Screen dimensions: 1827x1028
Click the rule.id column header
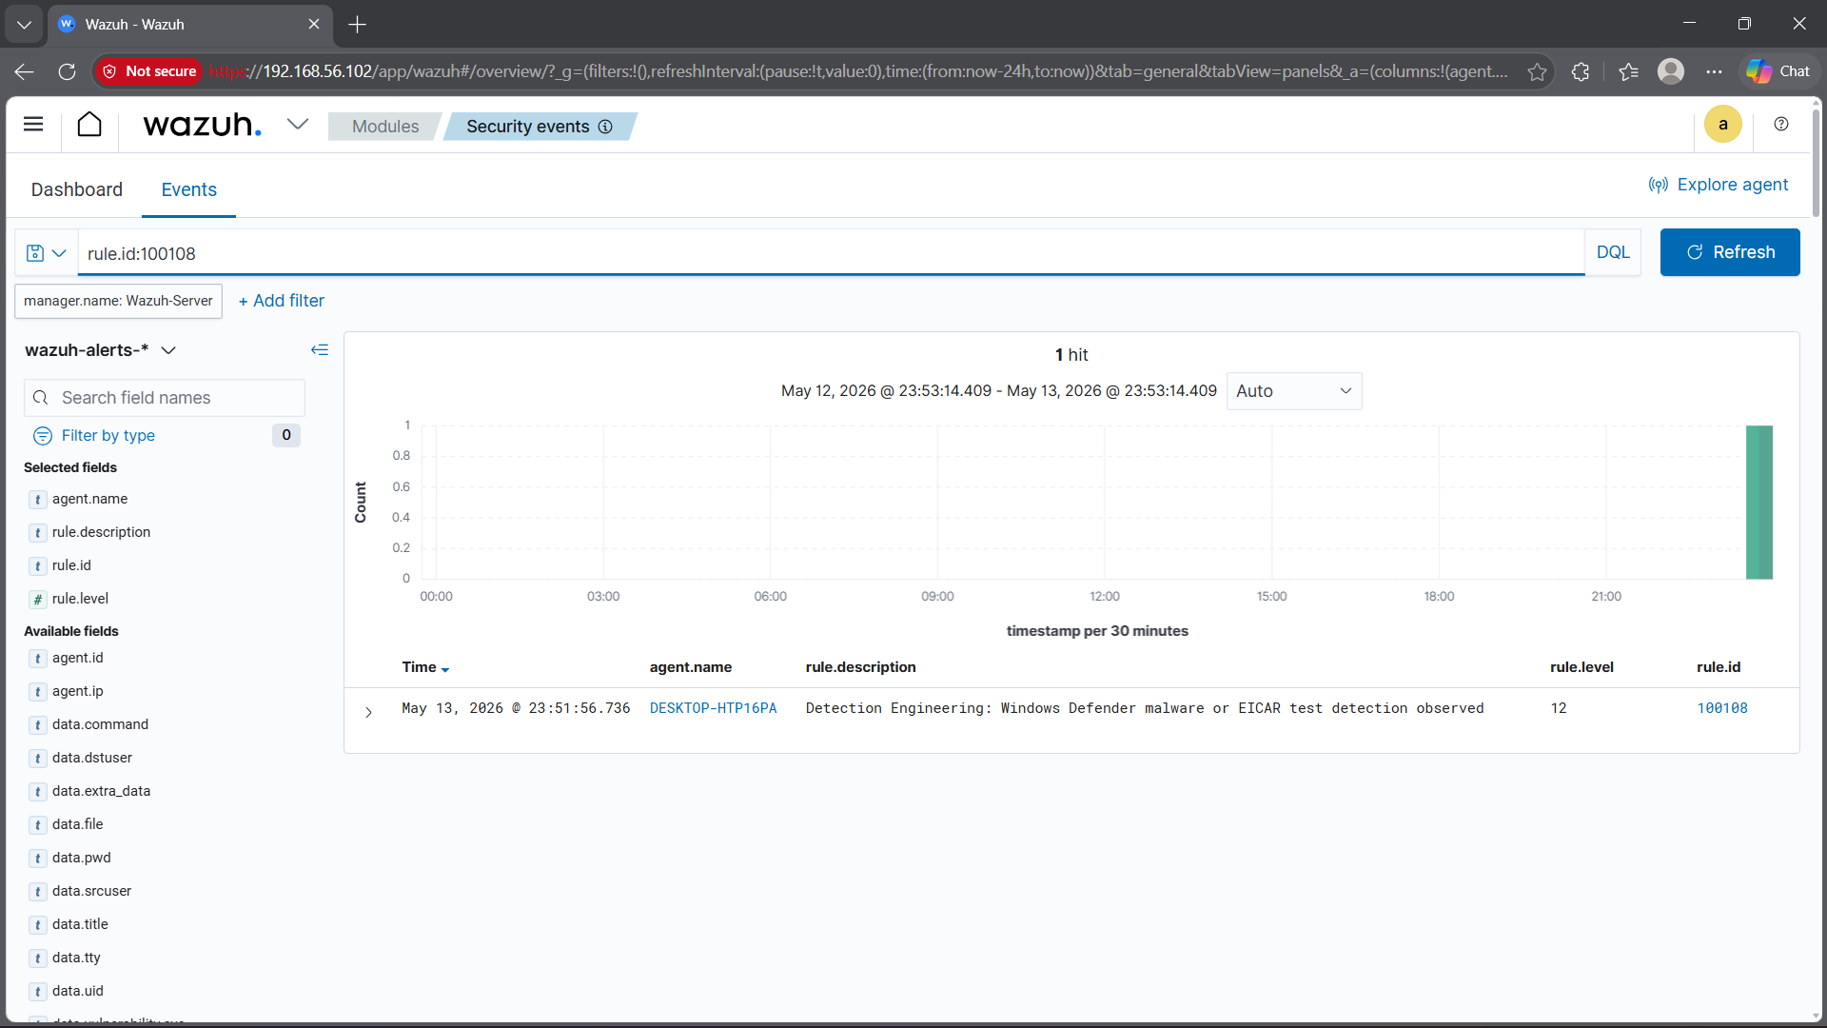[1719, 667]
